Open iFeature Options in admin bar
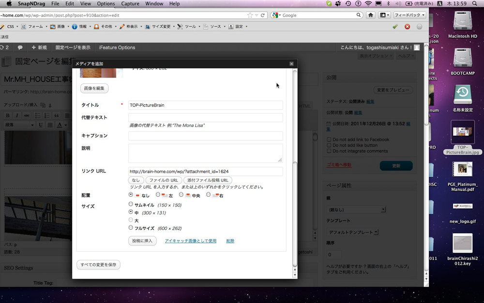 pyautogui.click(x=117, y=48)
